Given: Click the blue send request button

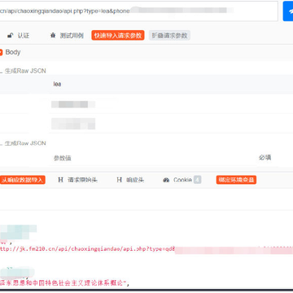Looking at the screenshot, I should pyautogui.click(x=288, y=11).
